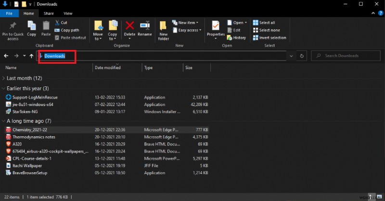Open the Share ribbon tab
Image resolution: width=385 pixels, height=201 pixels.
49,13
